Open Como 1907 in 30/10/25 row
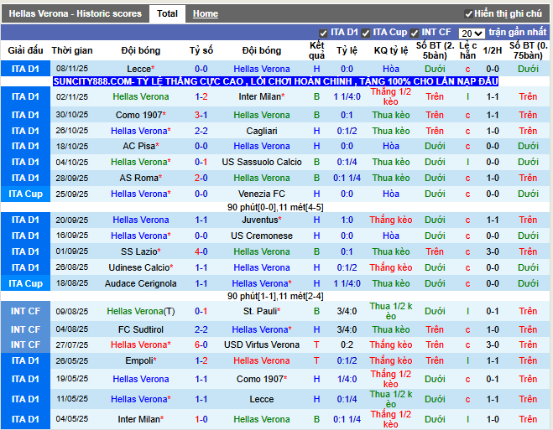Screen dimensions: 553x430 click(141, 115)
